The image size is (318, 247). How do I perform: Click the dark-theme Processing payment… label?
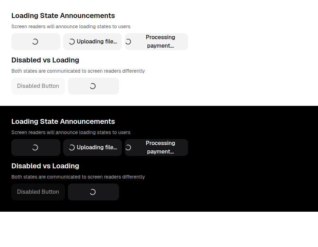160,147
